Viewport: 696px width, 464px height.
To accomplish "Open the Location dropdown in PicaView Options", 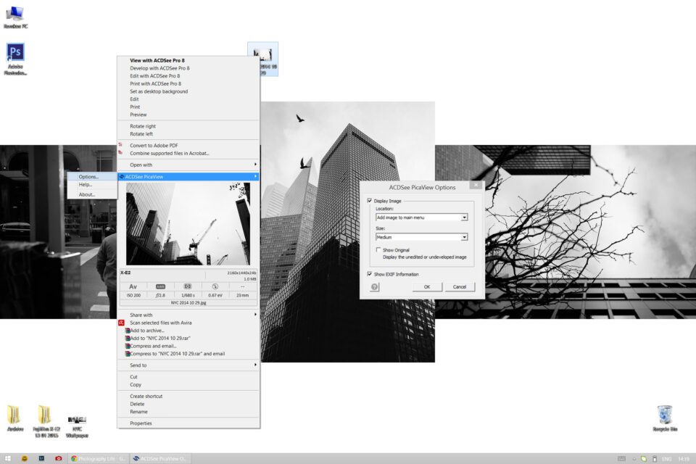I will click(421, 217).
